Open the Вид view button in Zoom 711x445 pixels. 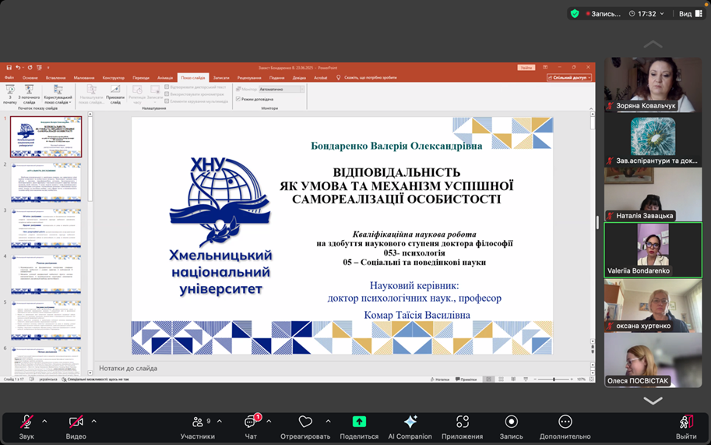pos(691,13)
